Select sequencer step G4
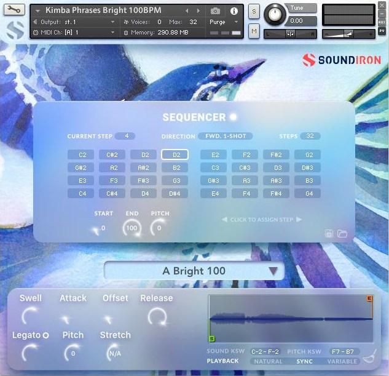 point(307,193)
